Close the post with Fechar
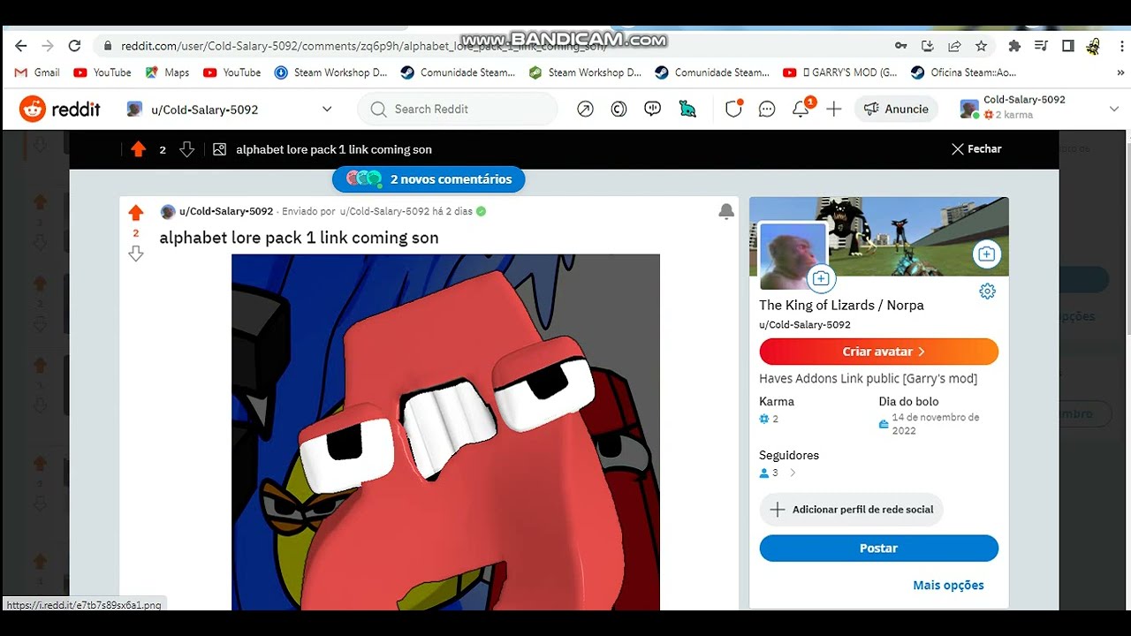 pos(975,149)
